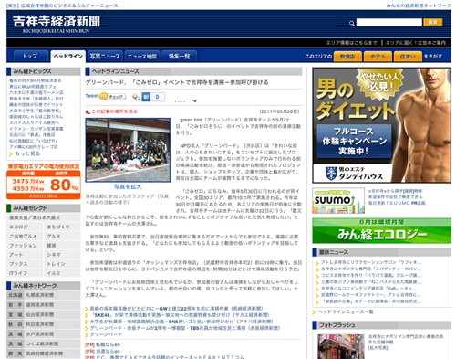Image resolution: width=456 pixels, height=359 pixels.
Task: Click the 吉祥寺経済新聞 site logo
Action: (x=57, y=24)
